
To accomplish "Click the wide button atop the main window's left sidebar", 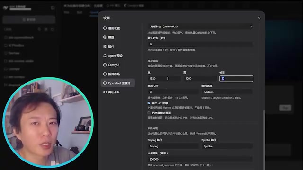I will tap(29, 20).
